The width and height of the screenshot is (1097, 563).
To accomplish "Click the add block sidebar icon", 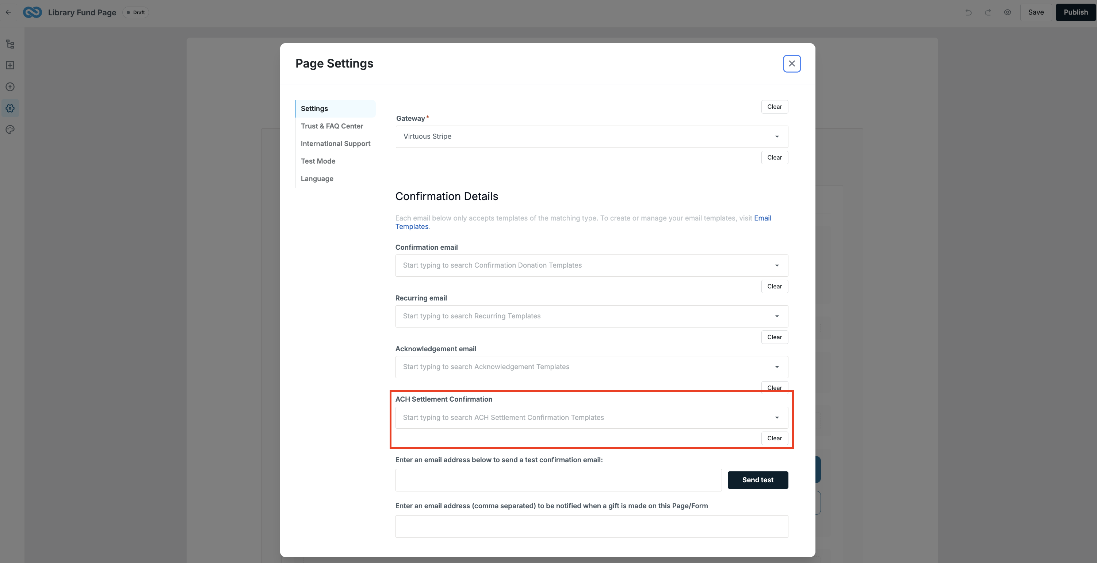I will (10, 65).
